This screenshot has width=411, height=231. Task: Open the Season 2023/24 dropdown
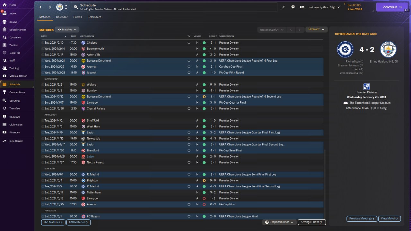(271, 30)
